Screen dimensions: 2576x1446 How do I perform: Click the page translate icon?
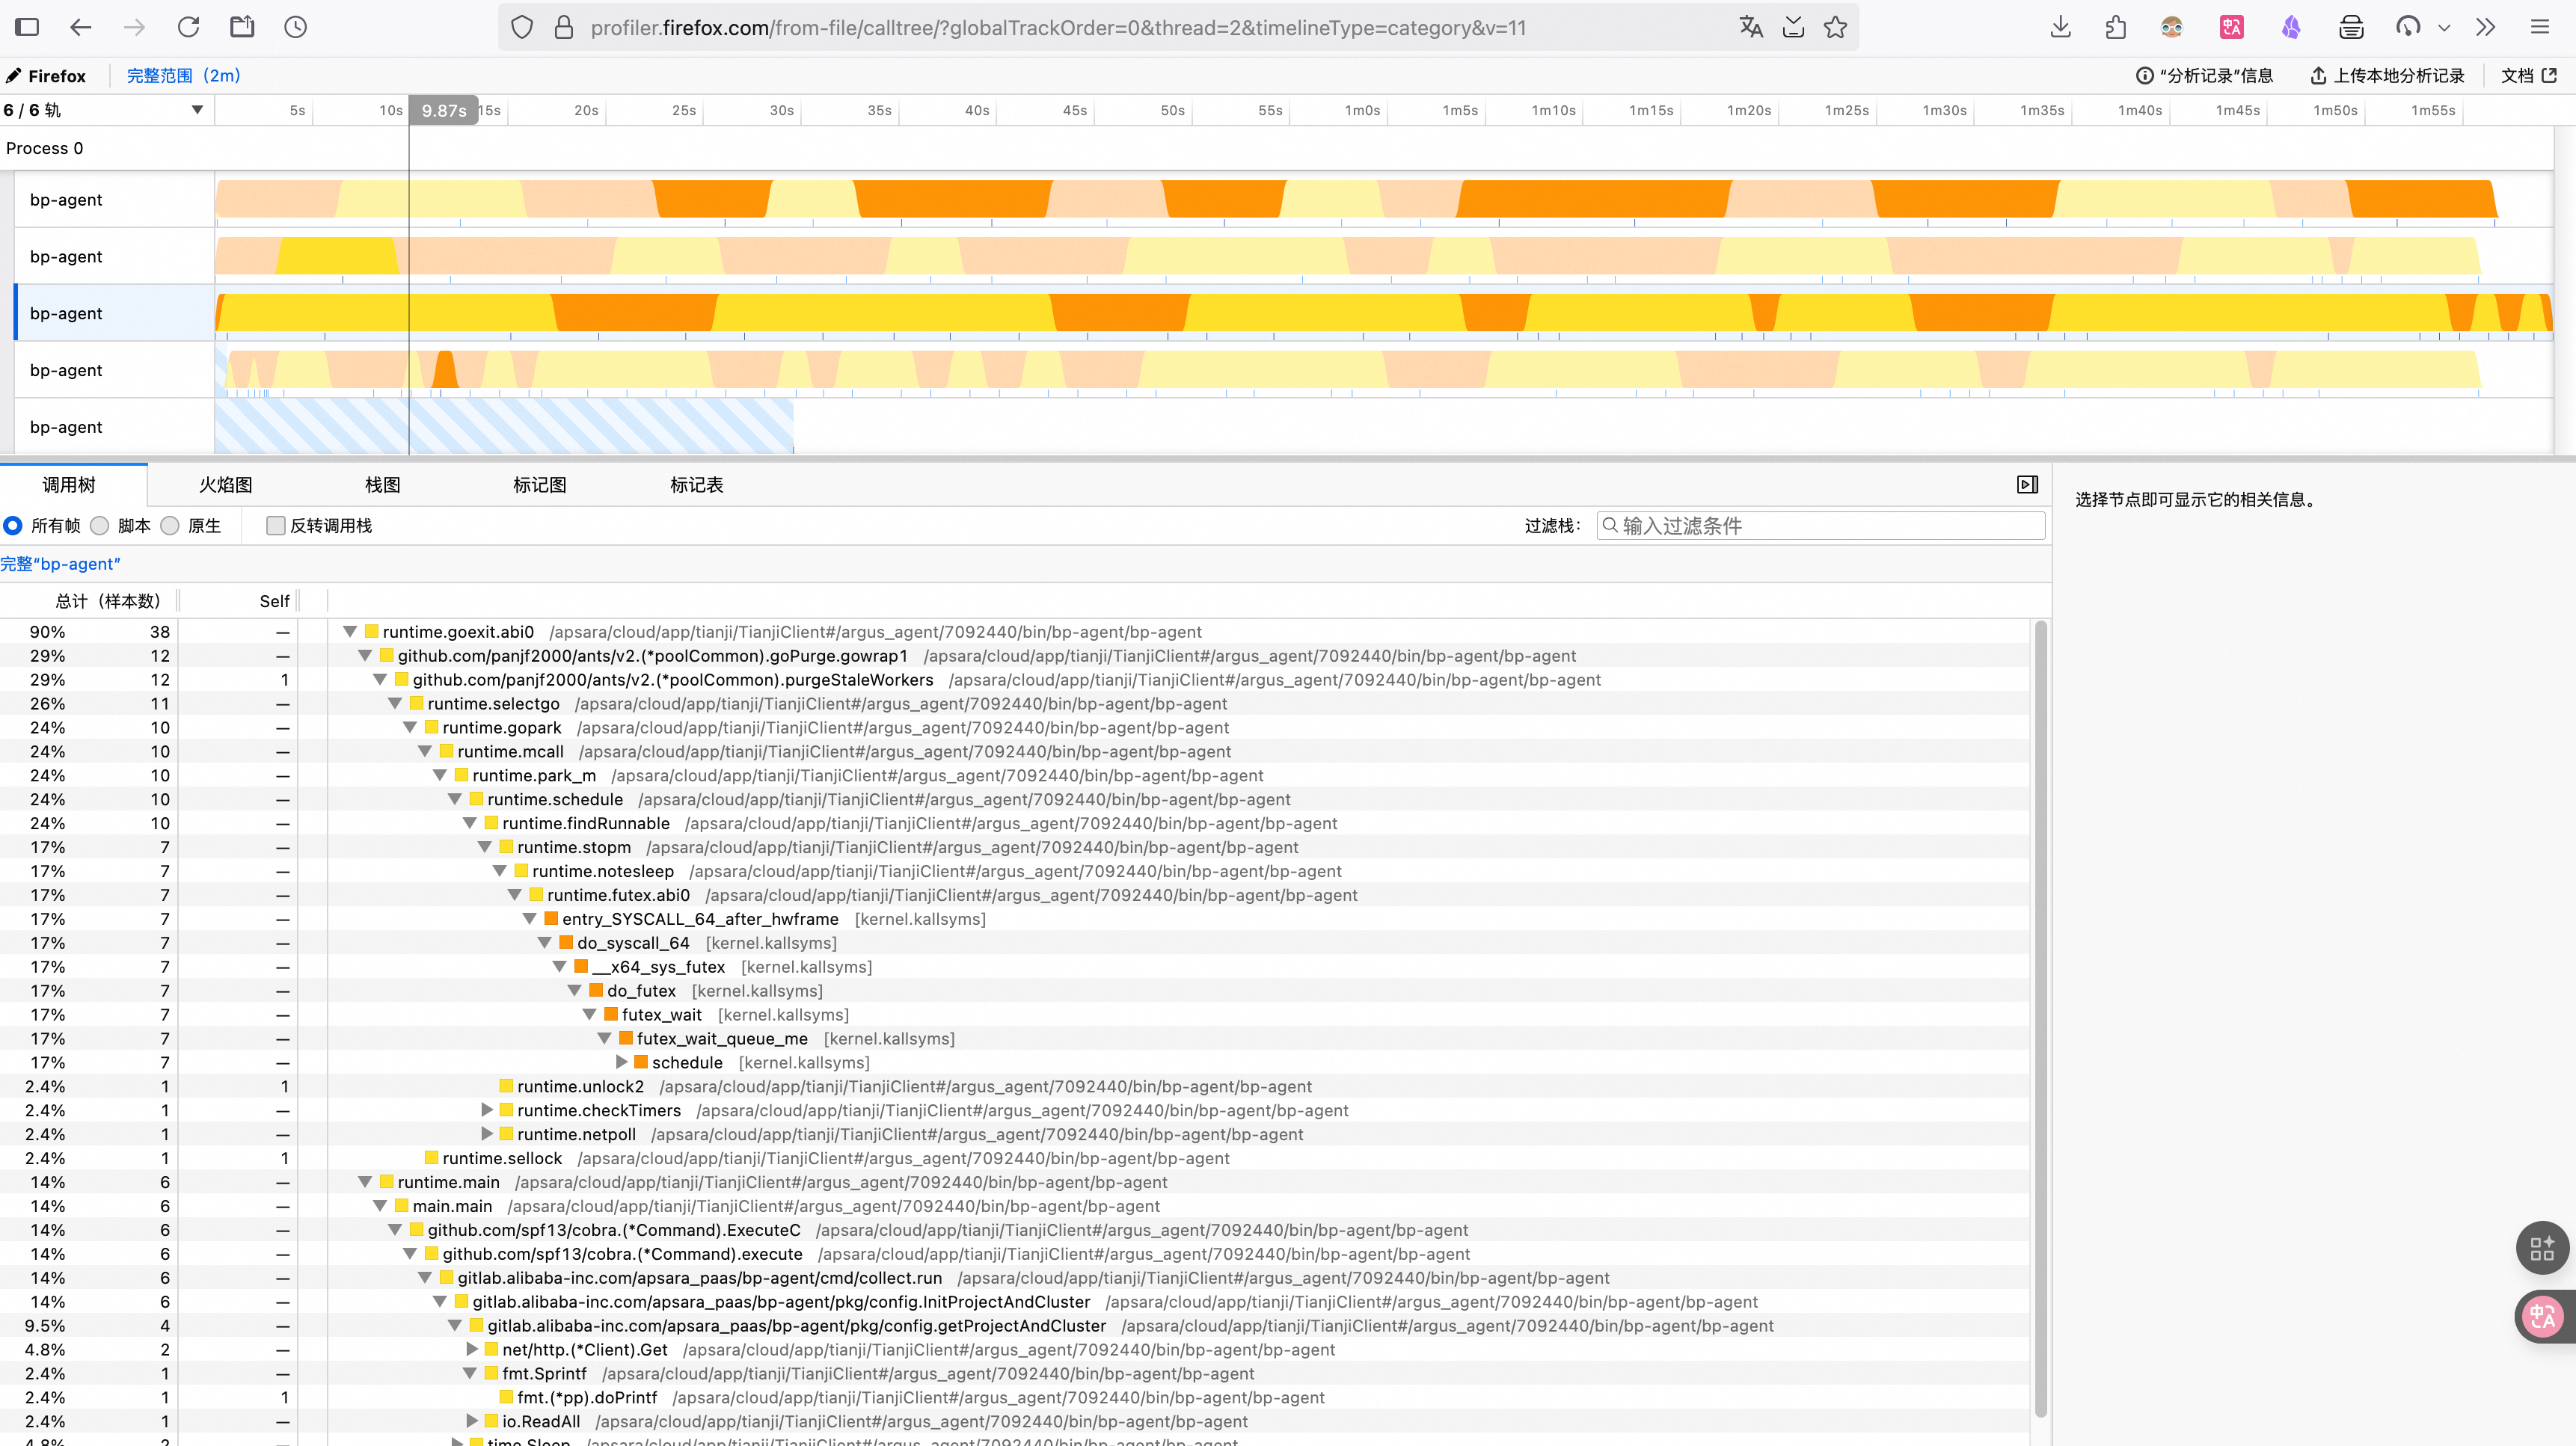(1750, 27)
